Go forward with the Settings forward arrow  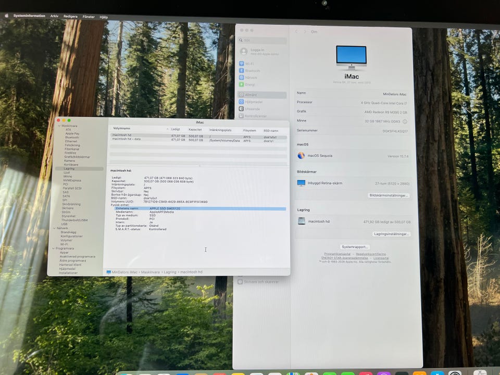pyautogui.click(x=305, y=32)
